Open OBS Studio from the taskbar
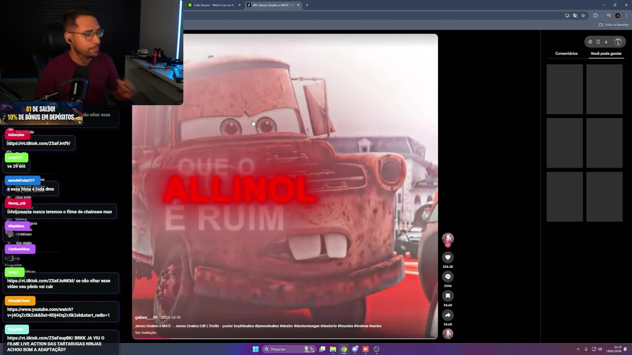This screenshot has width=632, height=355. click(377, 349)
